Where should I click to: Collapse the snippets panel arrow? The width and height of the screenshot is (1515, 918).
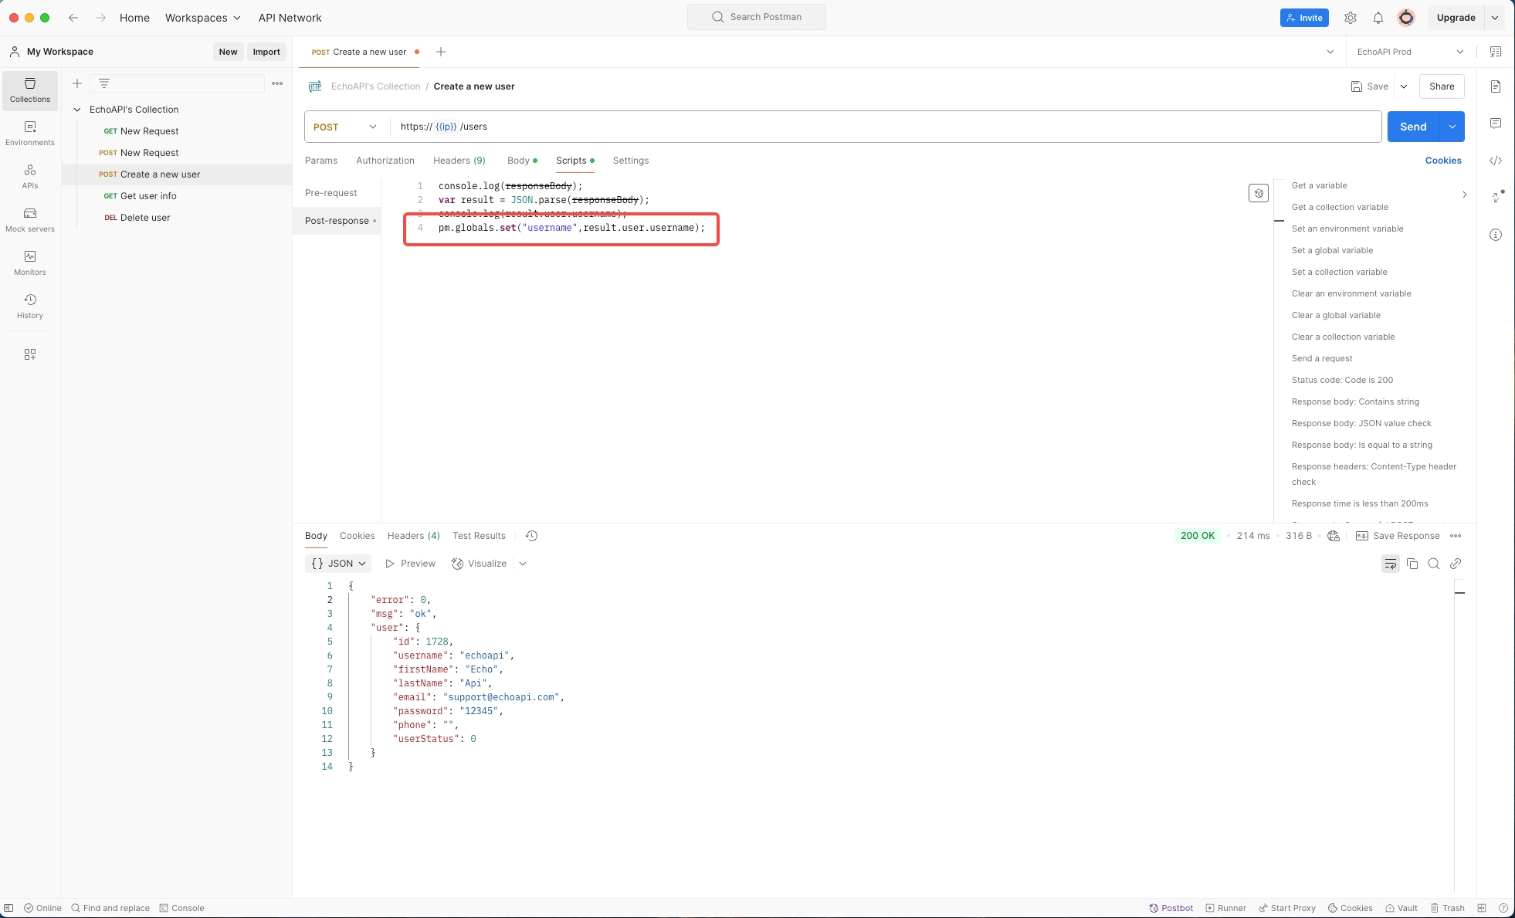[x=1465, y=195]
